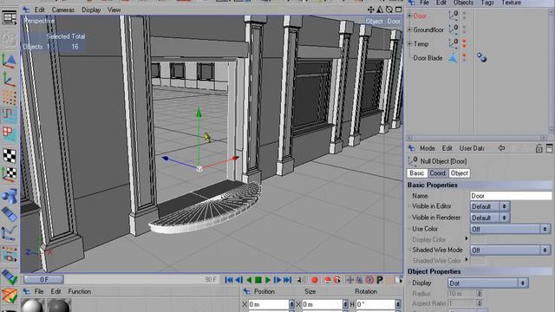This screenshot has height=312, width=555.
Task: Go to start of animation
Action: point(229,280)
